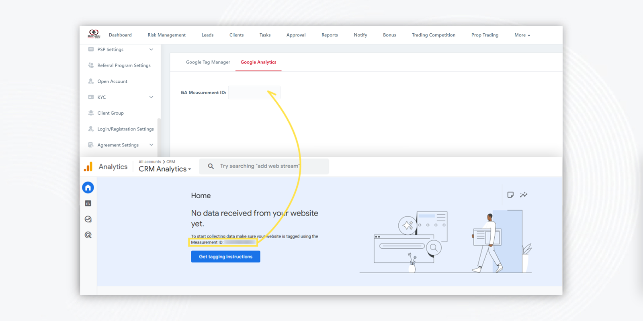This screenshot has height=321, width=643.
Task: Focus the GA Measurement ID input field
Action: coord(254,92)
